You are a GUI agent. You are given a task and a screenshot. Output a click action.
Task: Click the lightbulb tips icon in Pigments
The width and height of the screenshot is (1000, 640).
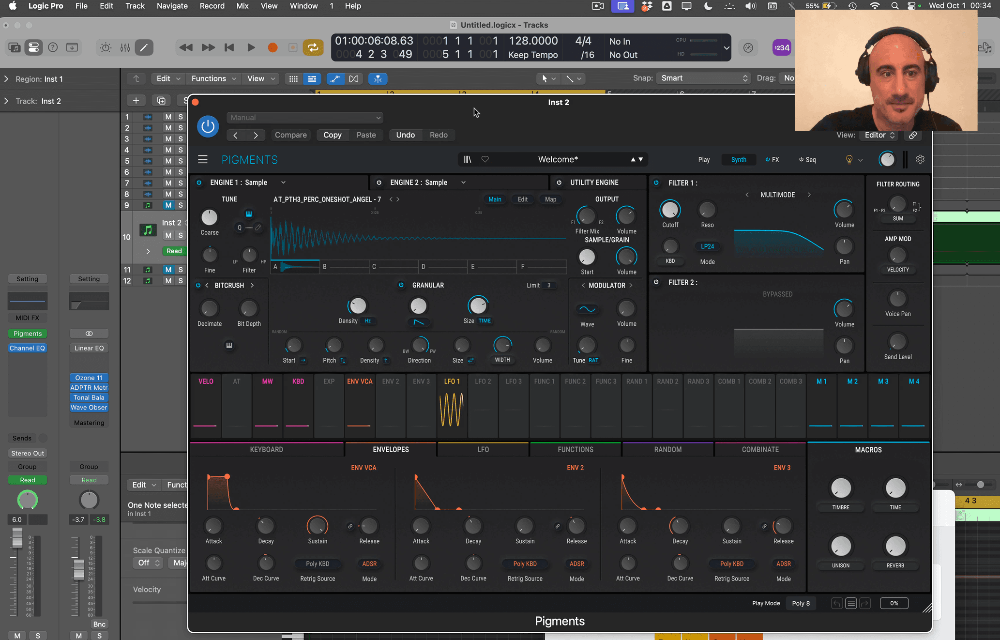point(849,159)
